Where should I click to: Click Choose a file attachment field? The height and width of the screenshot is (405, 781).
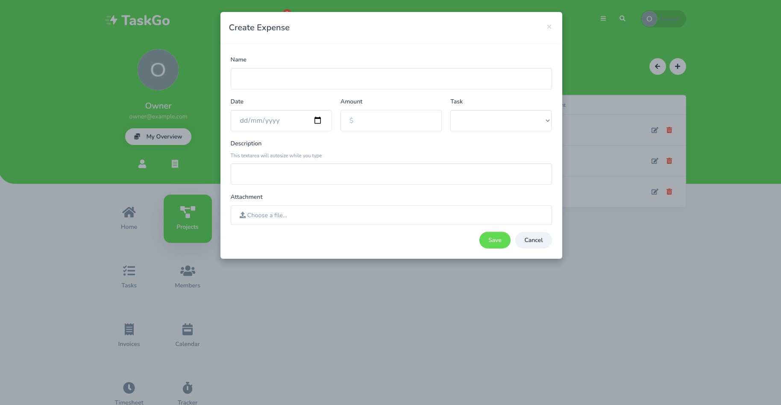(391, 215)
